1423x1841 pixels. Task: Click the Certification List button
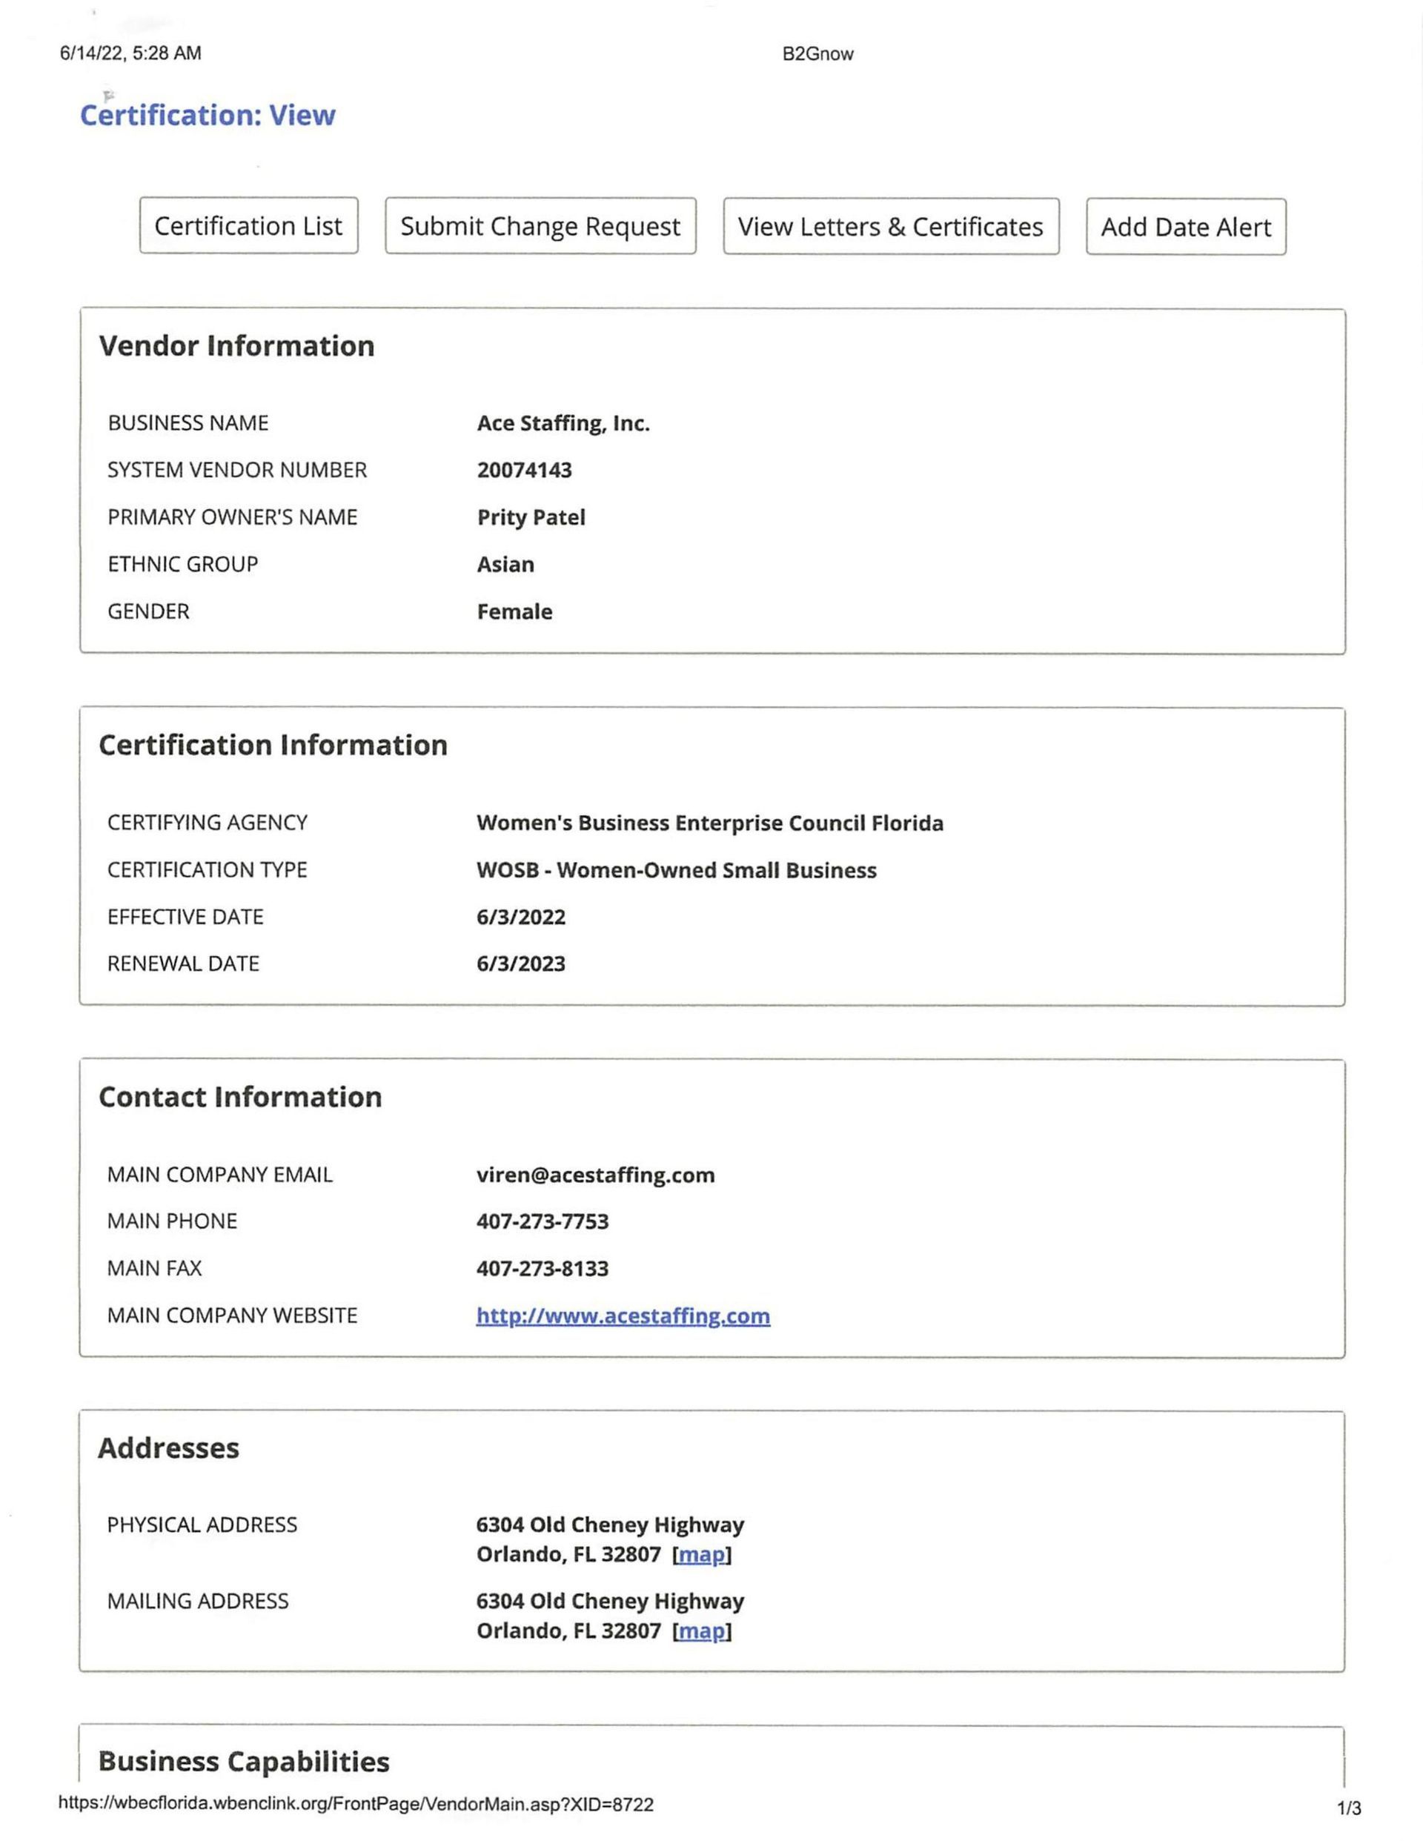pyautogui.click(x=248, y=226)
